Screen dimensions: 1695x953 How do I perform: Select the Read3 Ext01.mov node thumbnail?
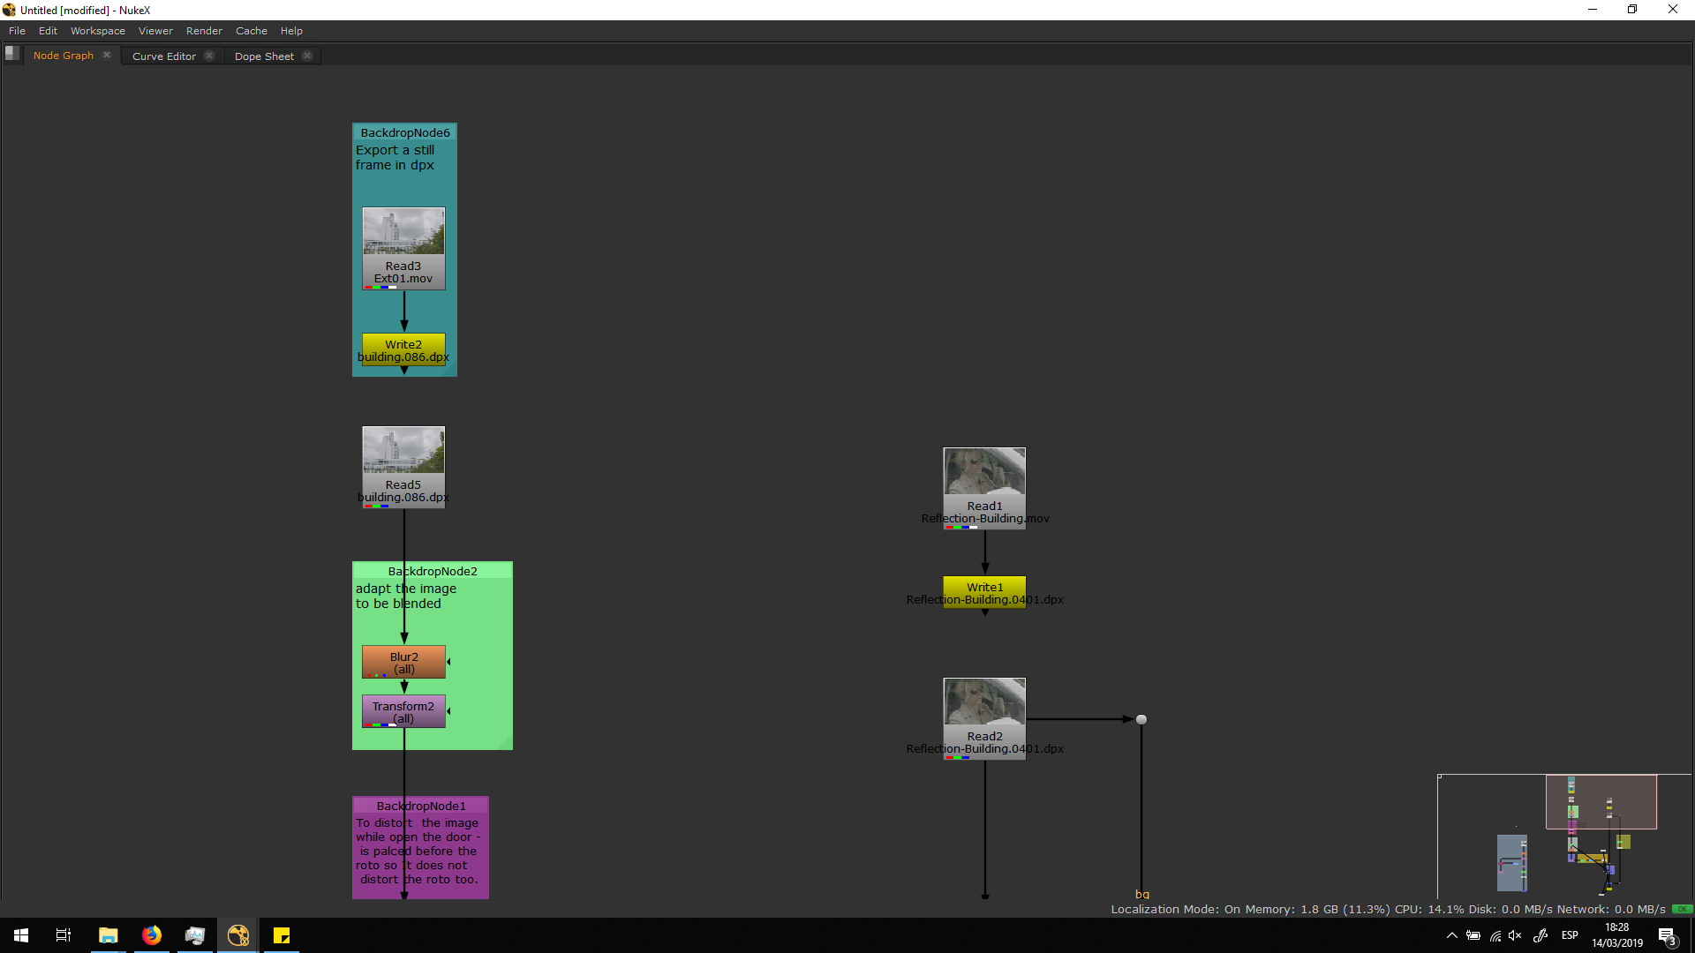click(x=403, y=232)
